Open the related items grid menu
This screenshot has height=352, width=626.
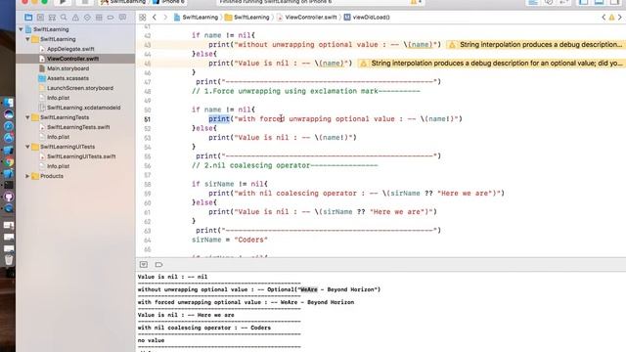click(143, 18)
